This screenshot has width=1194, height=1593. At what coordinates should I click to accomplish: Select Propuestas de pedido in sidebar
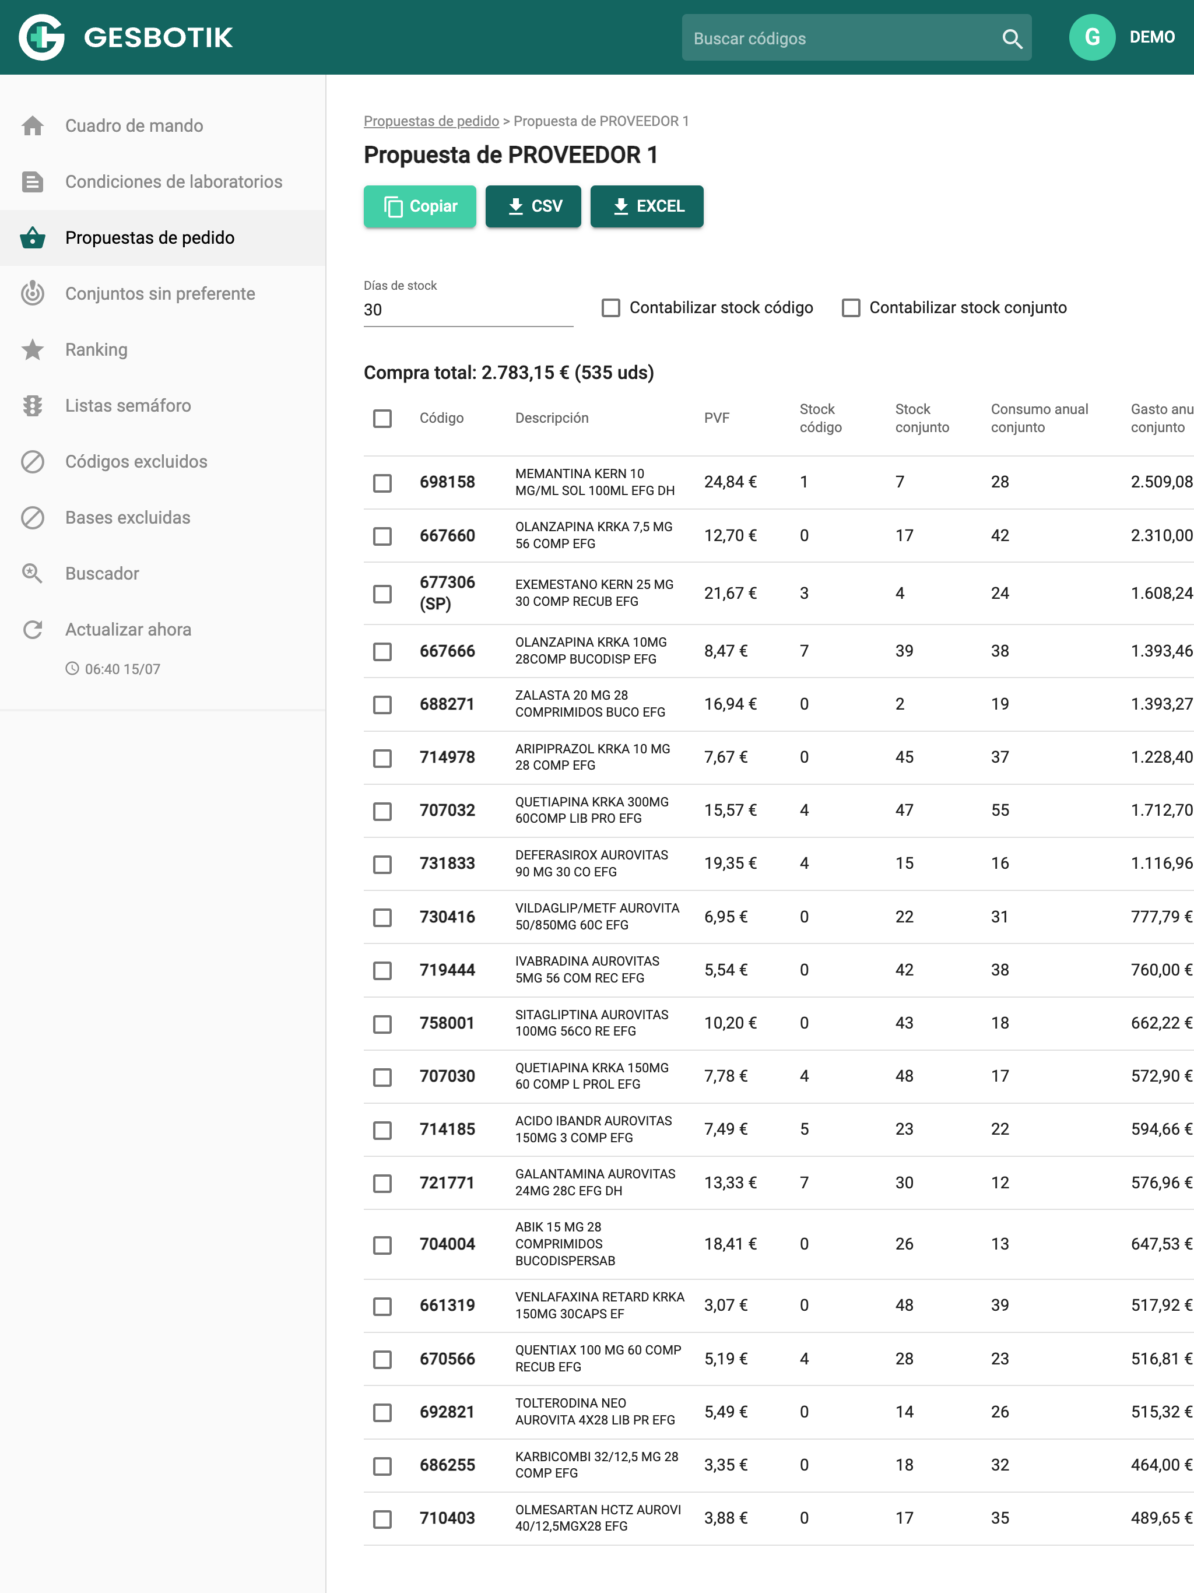point(163,238)
